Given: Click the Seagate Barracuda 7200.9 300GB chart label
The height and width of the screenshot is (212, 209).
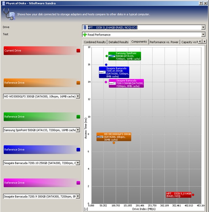Looking at the screenshot, I should tap(126, 83).
